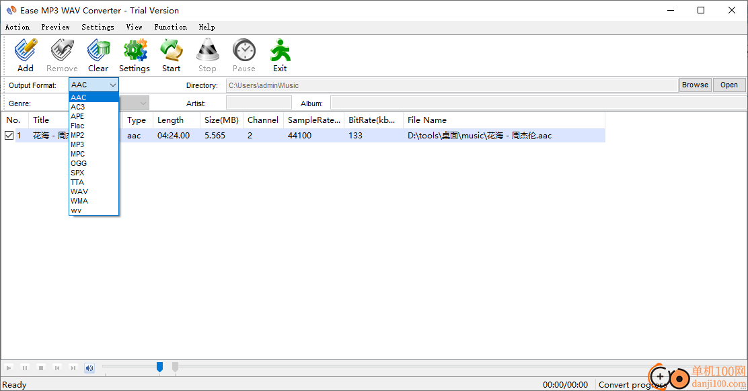Select WMA output format
Viewport: 748px width, 391px height.
[93, 201]
